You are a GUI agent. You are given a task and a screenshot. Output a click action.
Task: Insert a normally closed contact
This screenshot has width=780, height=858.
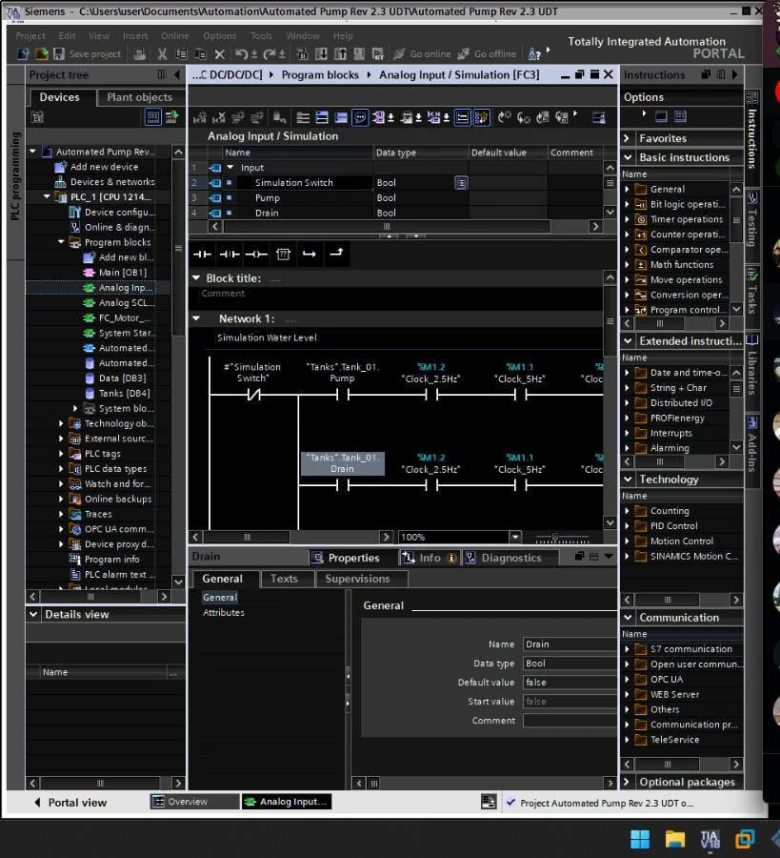(x=229, y=254)
